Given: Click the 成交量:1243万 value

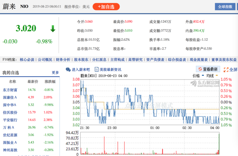Looking at the screenshot, I should [x=160, y=22].
